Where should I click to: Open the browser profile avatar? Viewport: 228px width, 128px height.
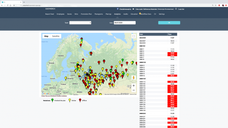[223, 5]
